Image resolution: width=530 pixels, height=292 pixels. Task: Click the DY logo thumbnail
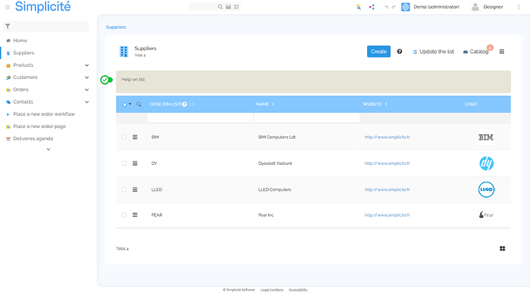(486, 163)
